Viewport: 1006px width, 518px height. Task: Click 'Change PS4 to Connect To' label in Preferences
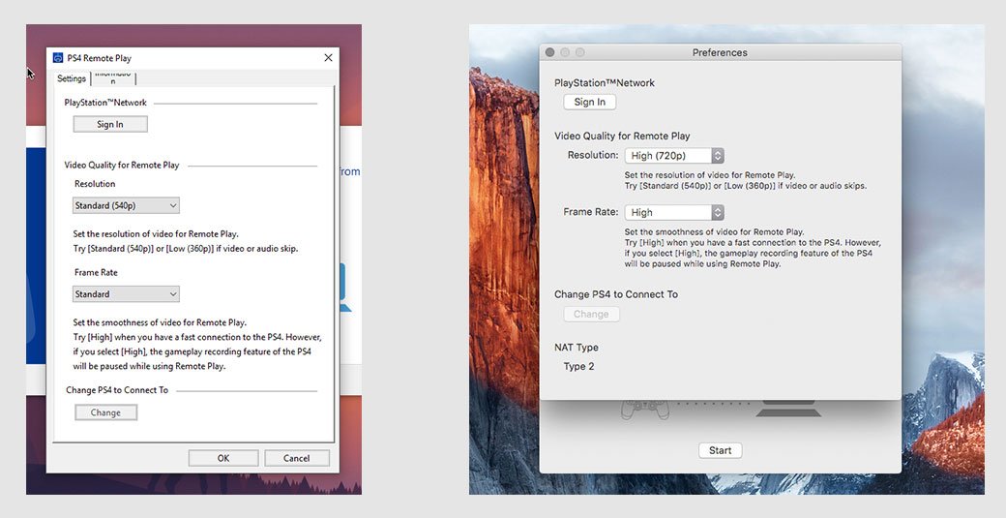pyautogui.click(x=616, y=294)
